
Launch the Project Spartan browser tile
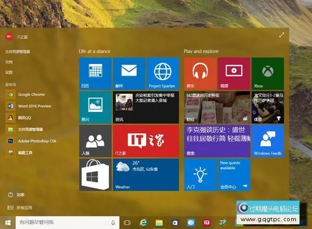(x=163, y=73)
